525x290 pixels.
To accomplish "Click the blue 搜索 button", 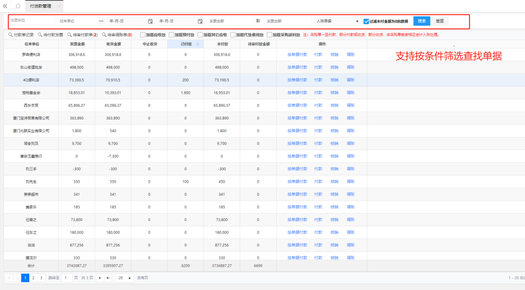I will coord(421,21).
